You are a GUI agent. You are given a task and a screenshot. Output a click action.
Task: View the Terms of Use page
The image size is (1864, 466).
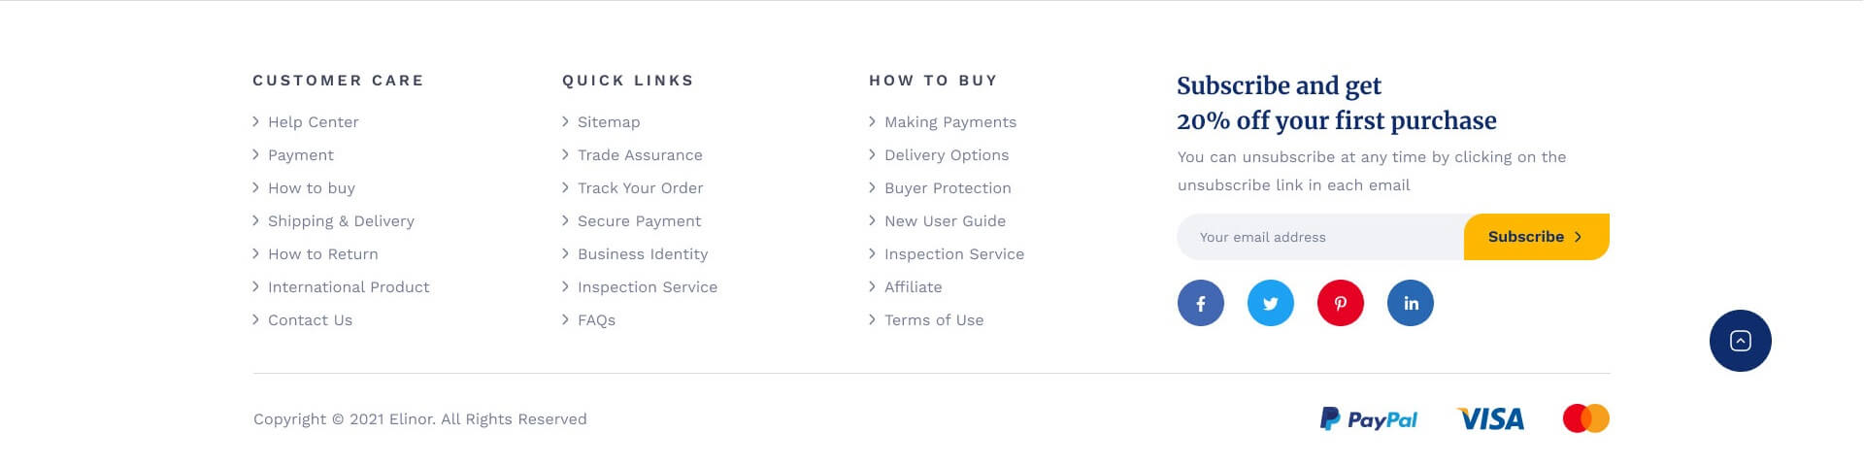coord(934,320)
